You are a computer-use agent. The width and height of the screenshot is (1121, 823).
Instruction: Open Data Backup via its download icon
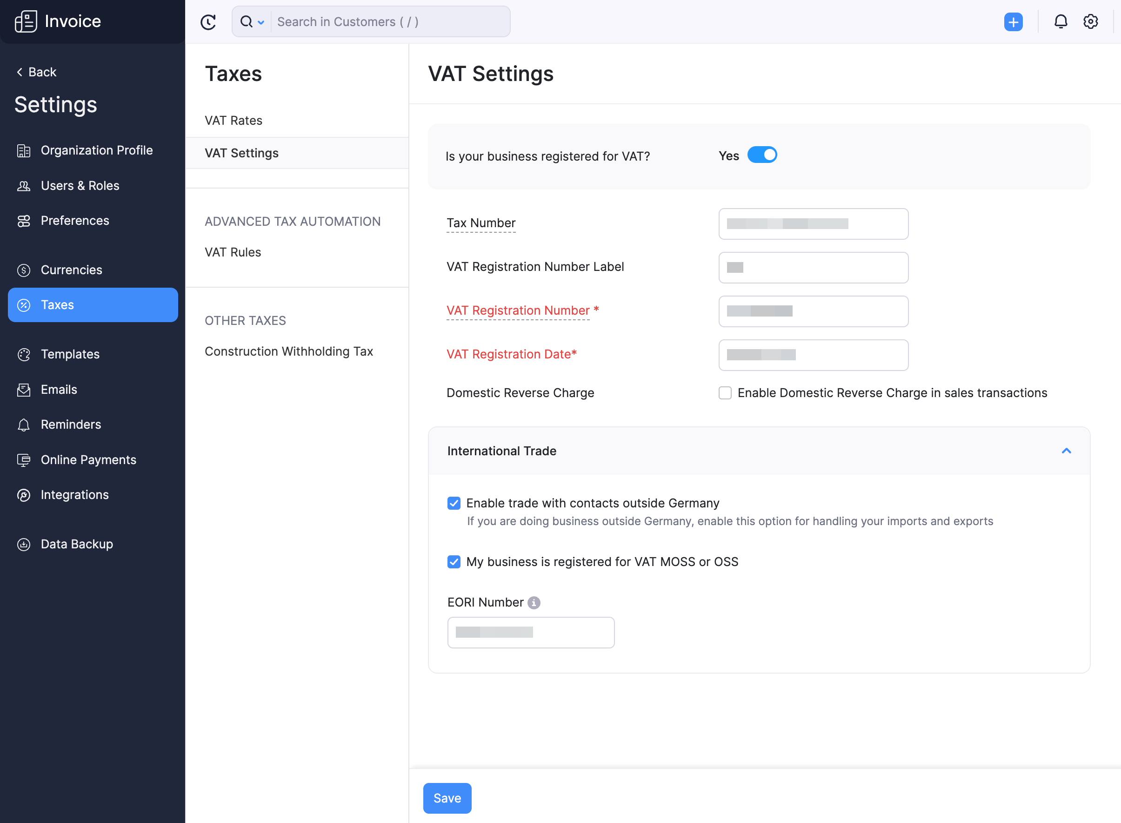(23, 544)
